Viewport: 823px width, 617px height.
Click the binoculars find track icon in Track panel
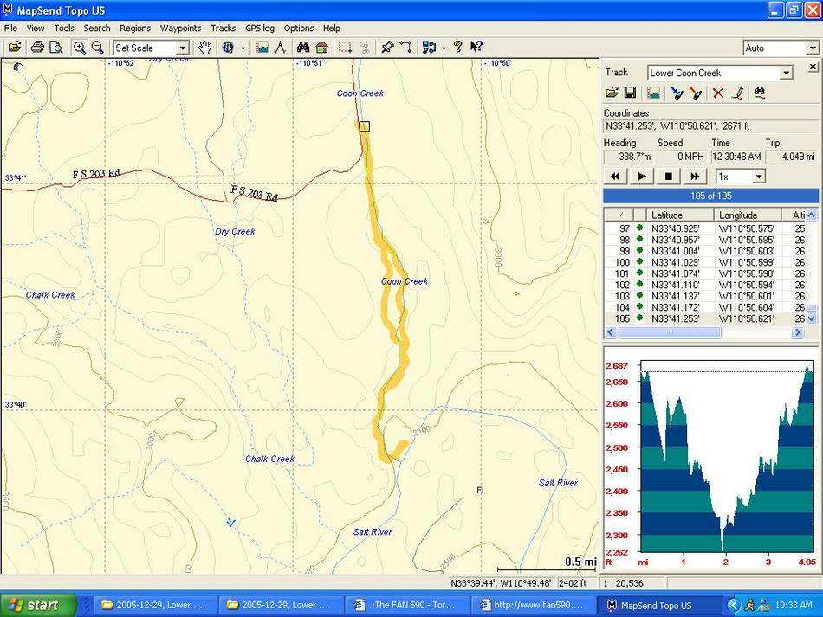760,93
